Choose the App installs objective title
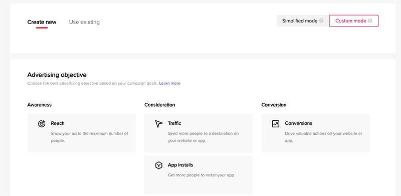 click(x=180, y=165)
